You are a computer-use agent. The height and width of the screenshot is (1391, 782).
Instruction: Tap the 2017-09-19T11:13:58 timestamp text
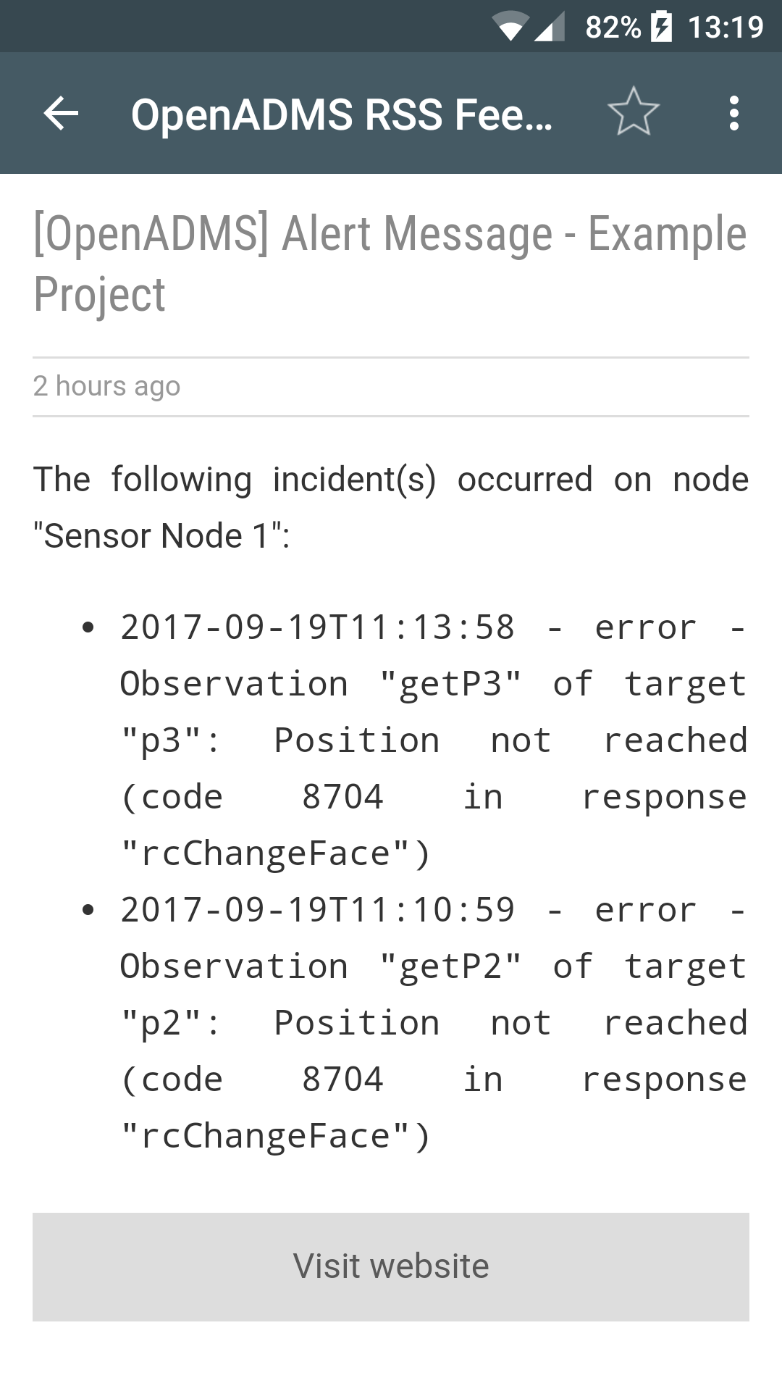click(317, 627)
